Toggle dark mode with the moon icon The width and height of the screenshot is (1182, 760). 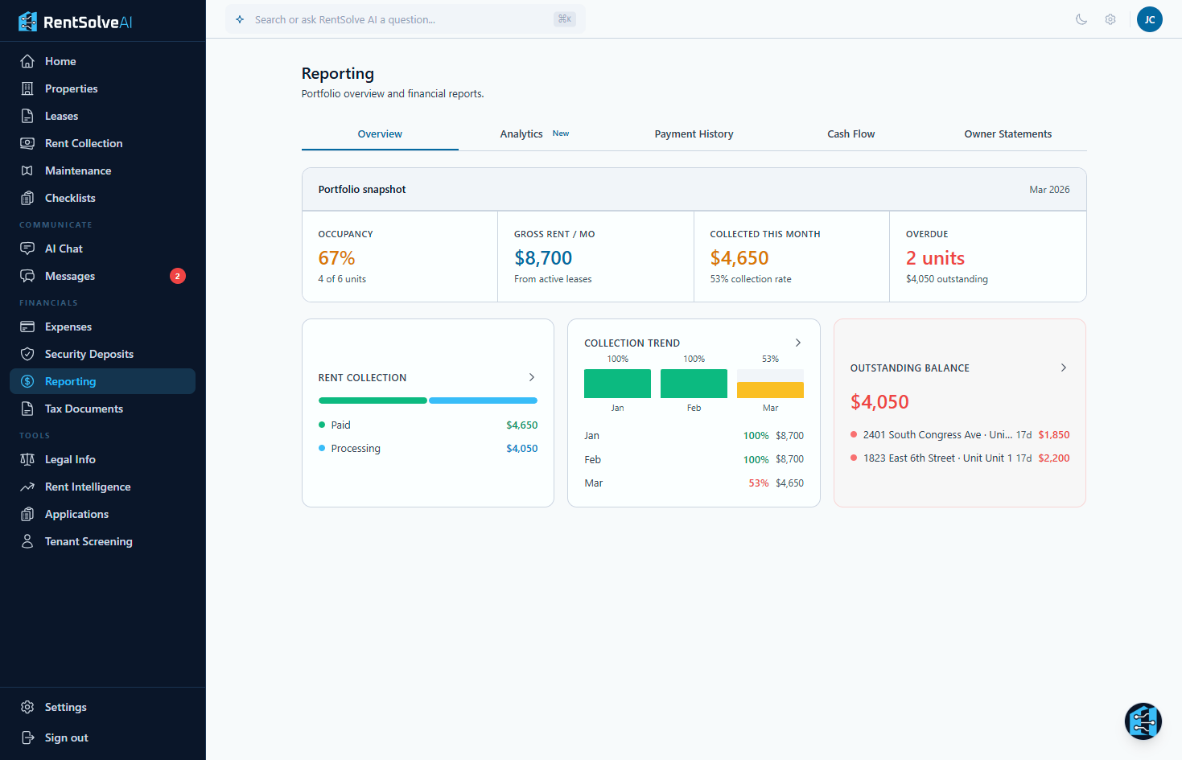point(1081,19)
